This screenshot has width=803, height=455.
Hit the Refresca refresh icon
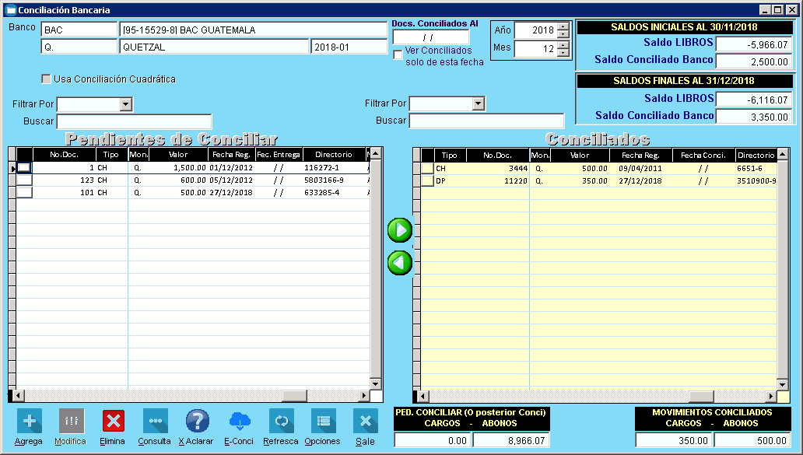[281, 421]
